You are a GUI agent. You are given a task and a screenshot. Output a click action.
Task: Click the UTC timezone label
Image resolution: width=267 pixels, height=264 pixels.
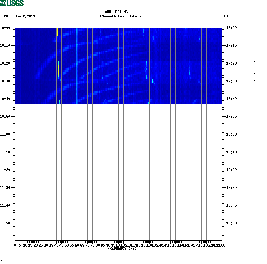click(226, 16)
